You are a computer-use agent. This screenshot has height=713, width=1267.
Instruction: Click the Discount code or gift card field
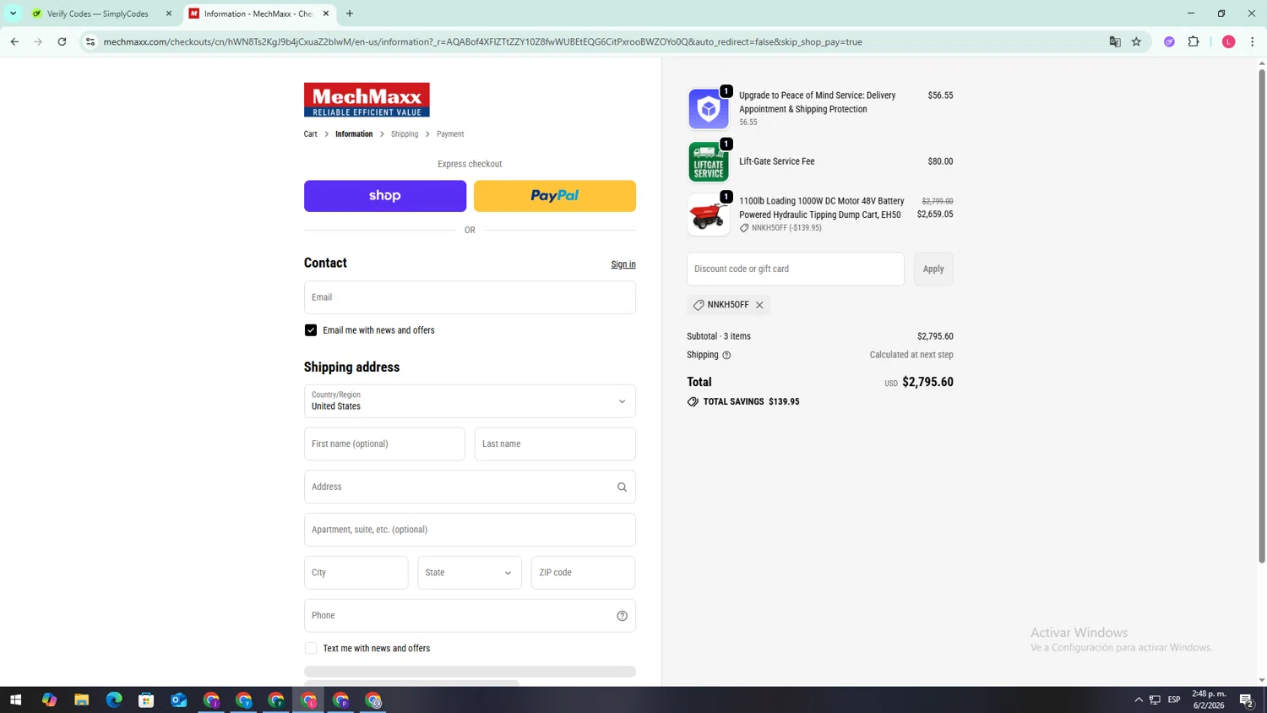click(x=796, y=269)
